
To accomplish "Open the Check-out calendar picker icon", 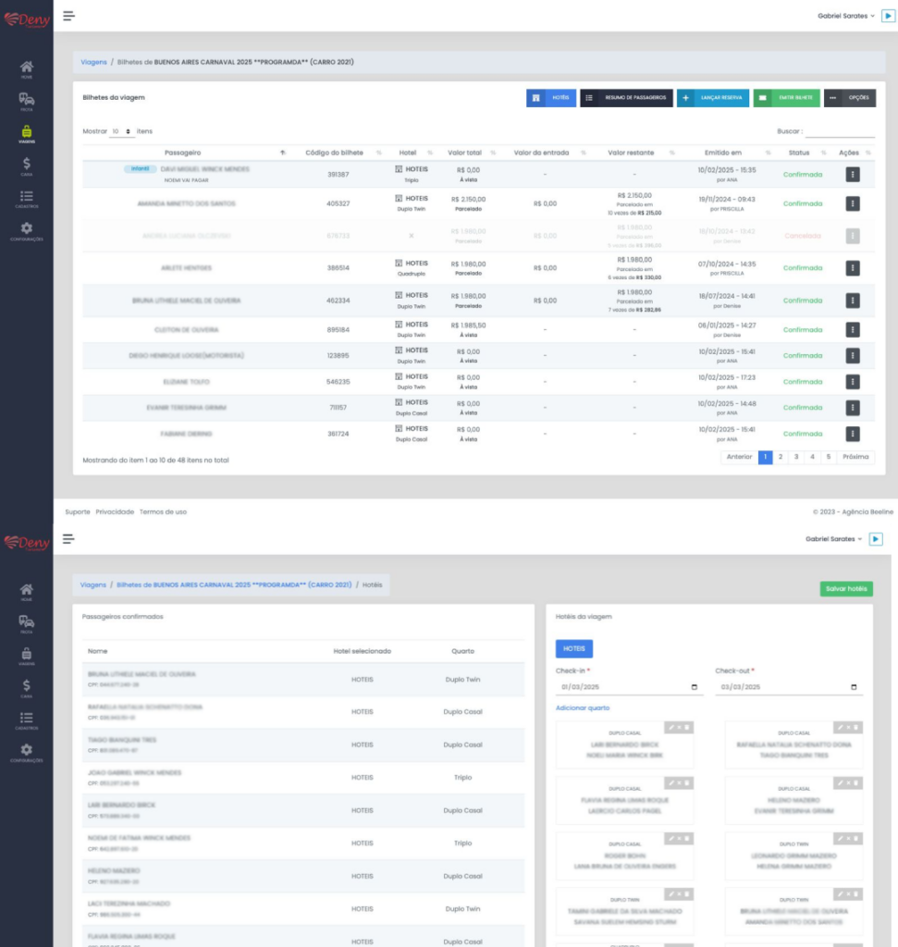I will click(x=854, y=687).
